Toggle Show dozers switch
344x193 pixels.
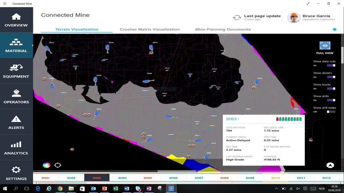[x=331, y=77]
